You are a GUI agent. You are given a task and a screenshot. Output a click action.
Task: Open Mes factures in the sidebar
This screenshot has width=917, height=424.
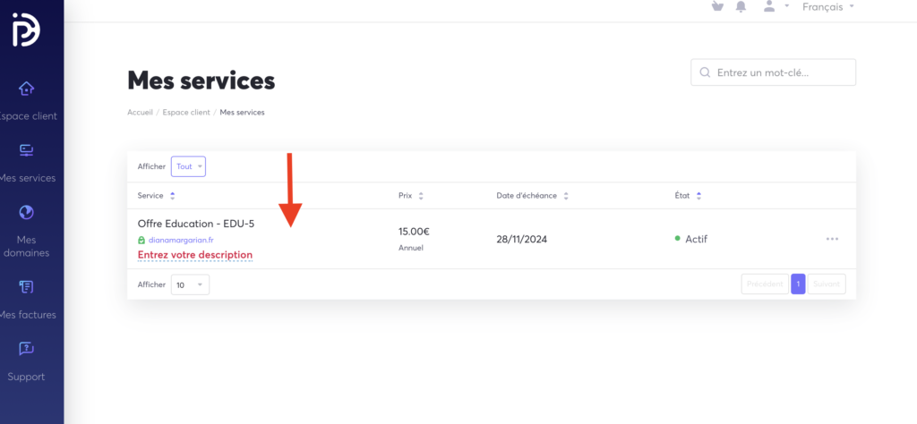[27, 299]
